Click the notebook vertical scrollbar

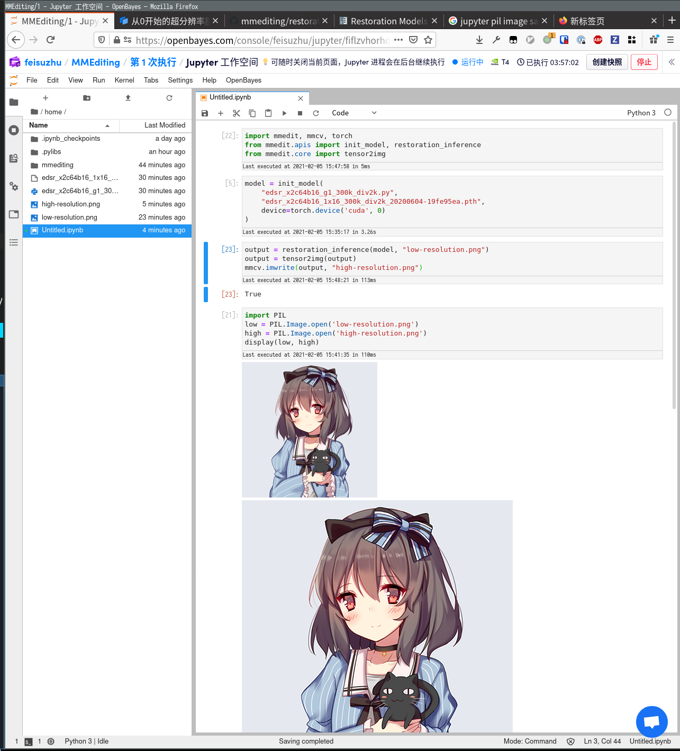point(674,265)
